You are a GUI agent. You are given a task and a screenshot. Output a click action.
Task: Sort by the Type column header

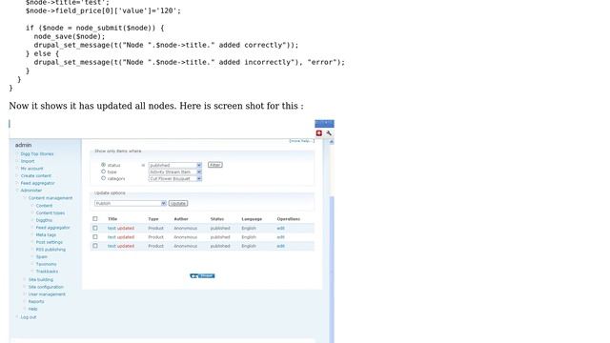[153, 219]
